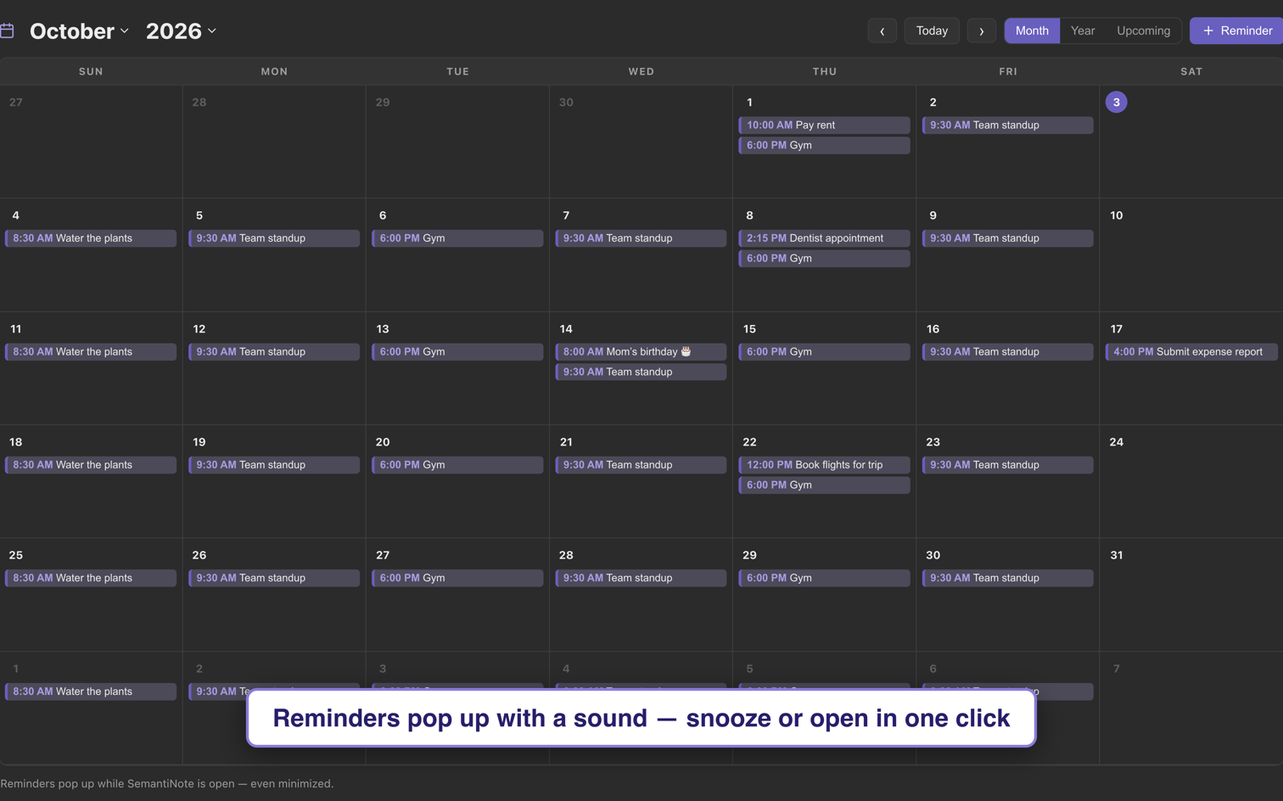Select the October 31 day cell
The height and width of the screenshot is (801, 1283).
pyautogui.click(x=1191, y=595)
